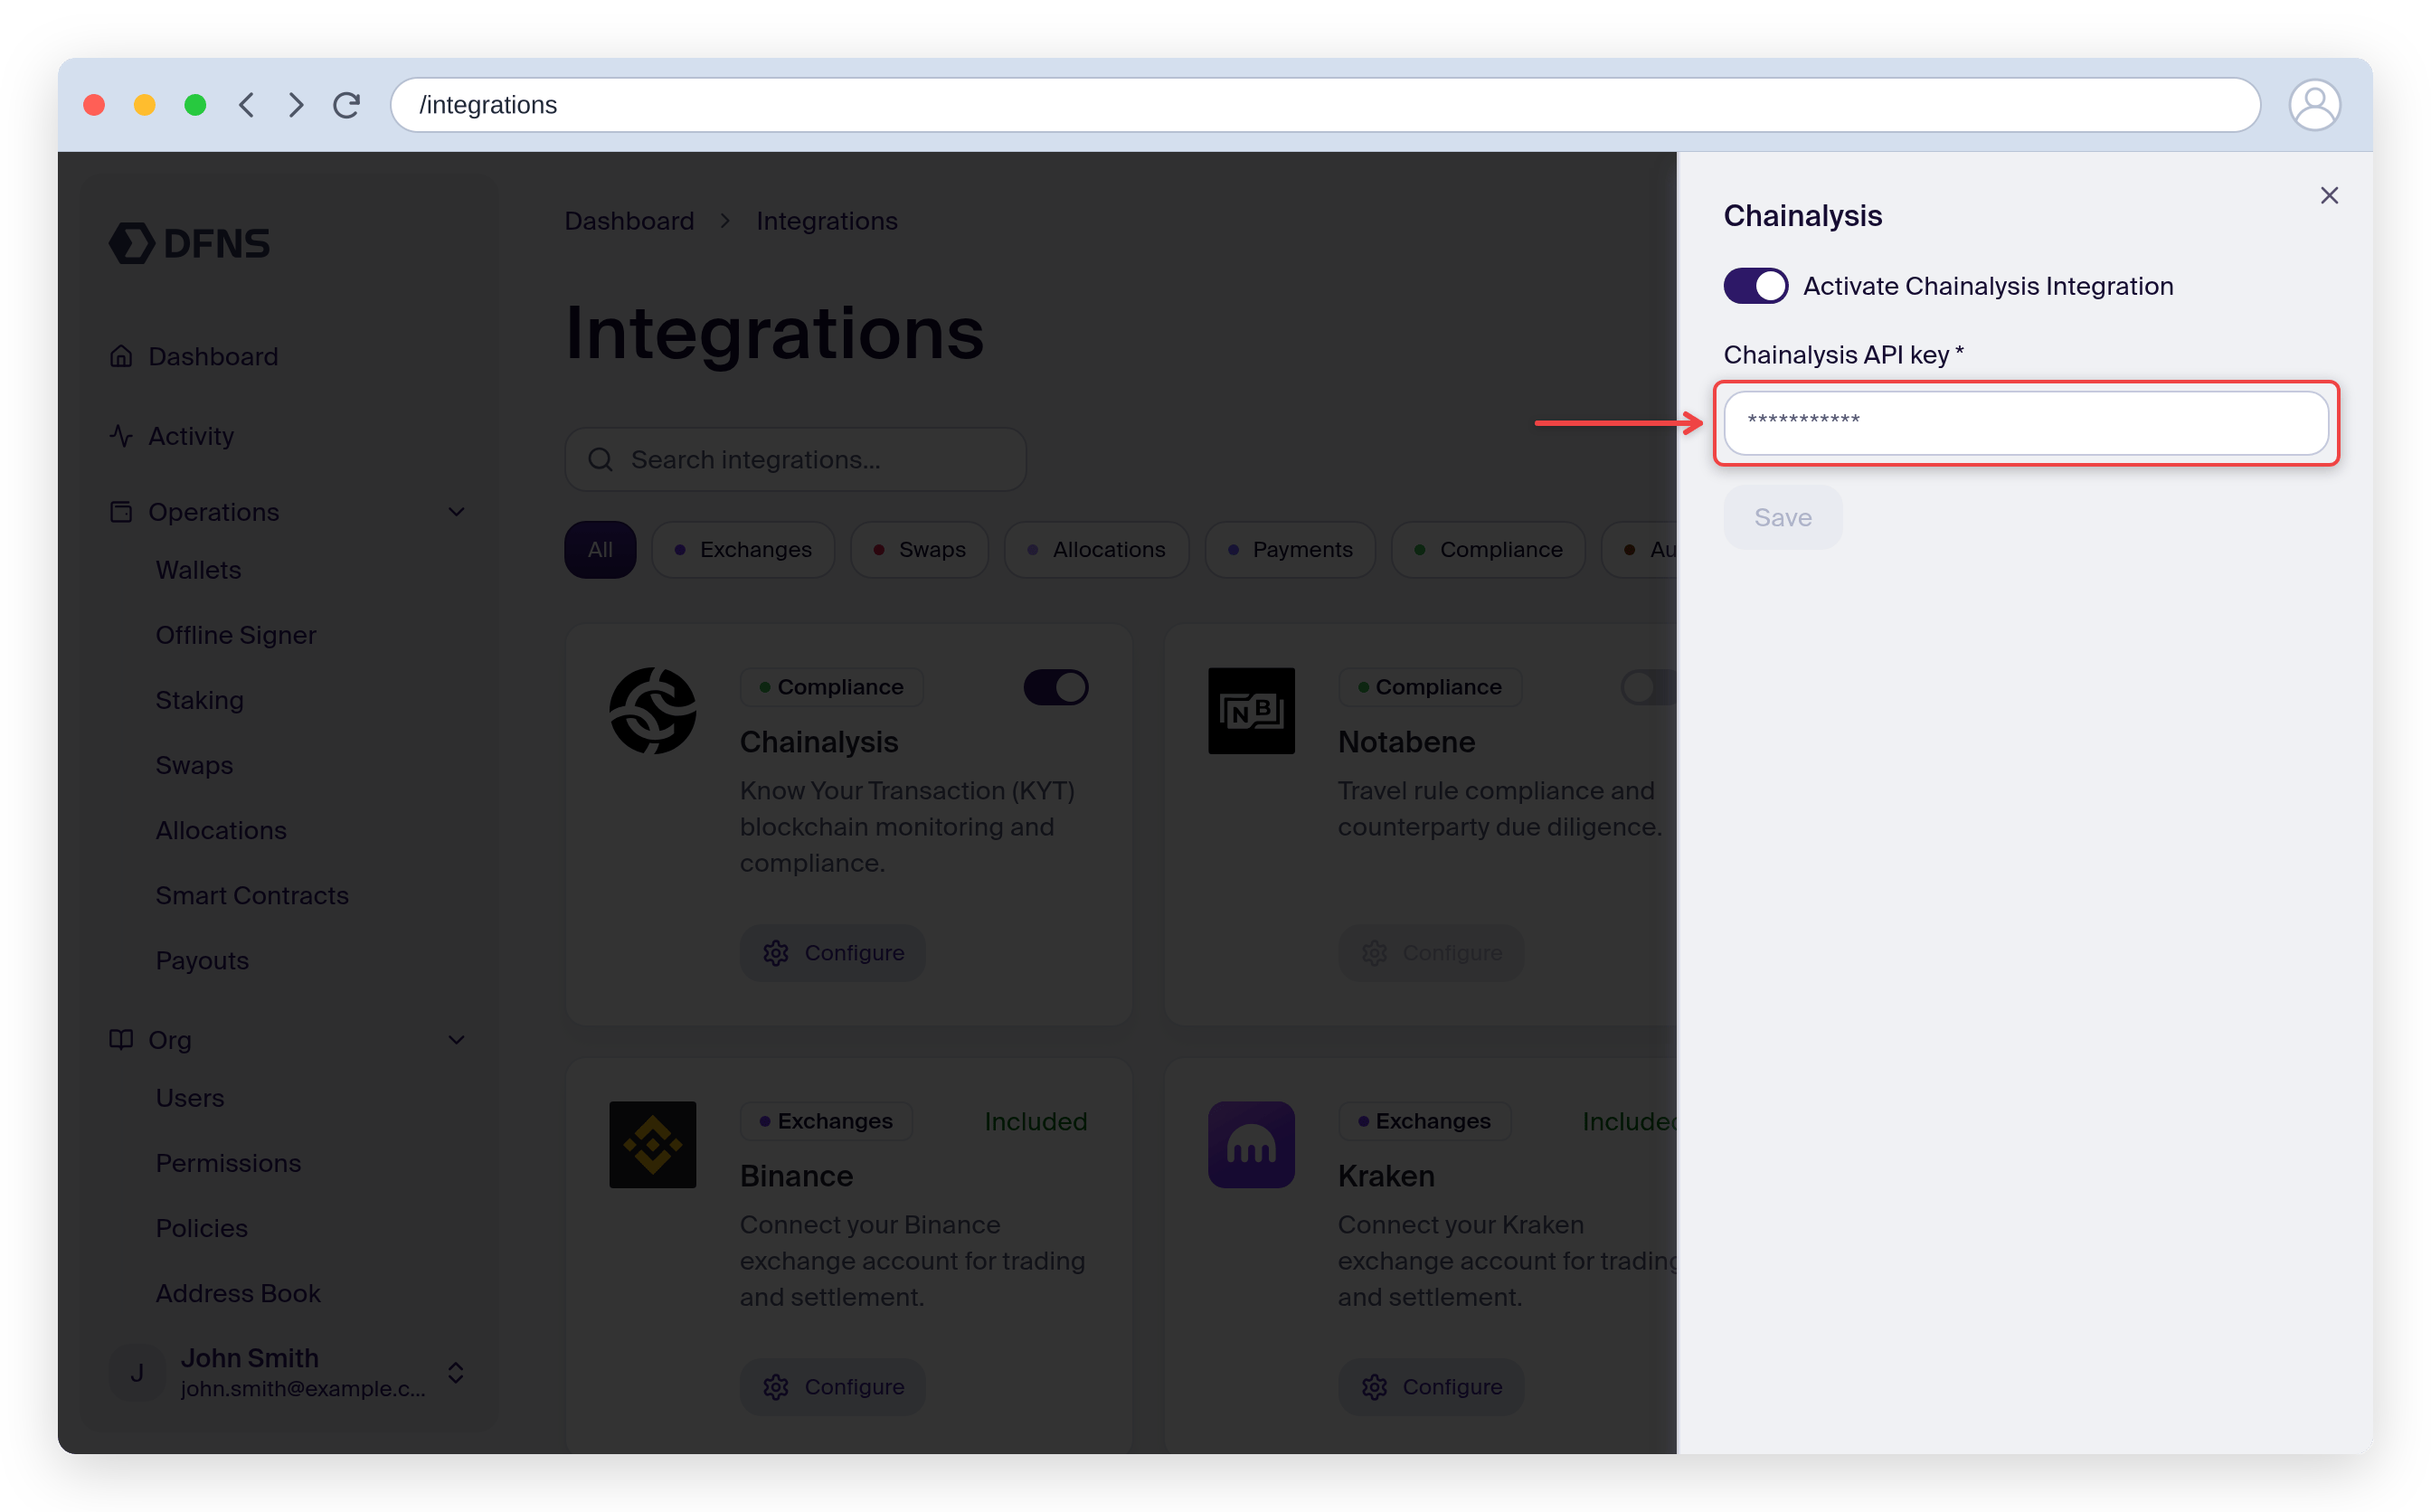Click the Notabene logo
The width and height of the screenshot is (2431, 1512).
(x=1251, y=711)
